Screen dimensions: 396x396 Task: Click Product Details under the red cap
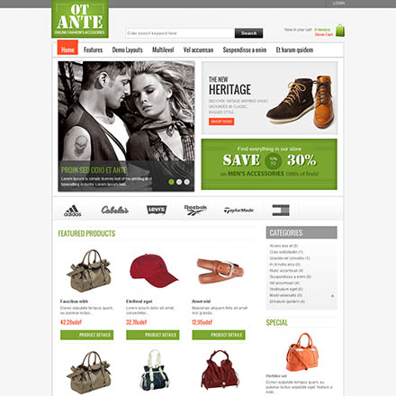pos(153,335)
